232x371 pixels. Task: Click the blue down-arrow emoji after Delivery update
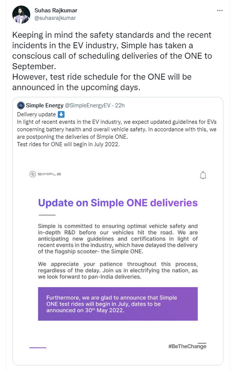pyautogui.click(x=61, y=114)
